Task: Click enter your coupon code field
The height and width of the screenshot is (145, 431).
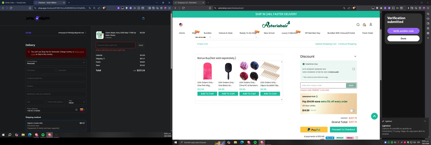Action: [323, 85]
